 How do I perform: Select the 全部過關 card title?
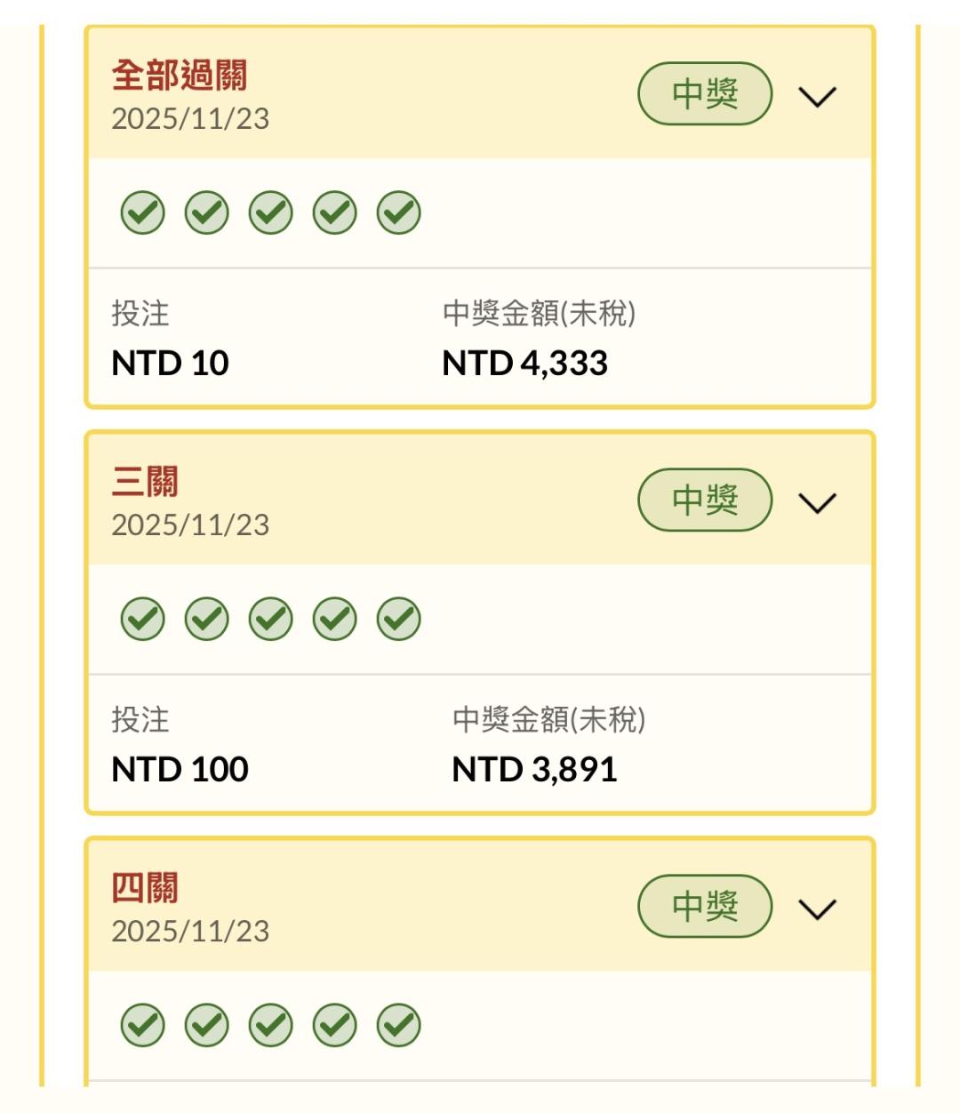180,76
